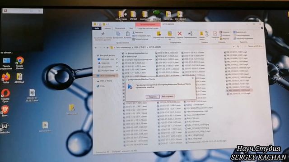Viewport: 289px width, 162px height.
Task: Switch to the Поделиться (Share) ribbon tab
Action: point(120,28)
